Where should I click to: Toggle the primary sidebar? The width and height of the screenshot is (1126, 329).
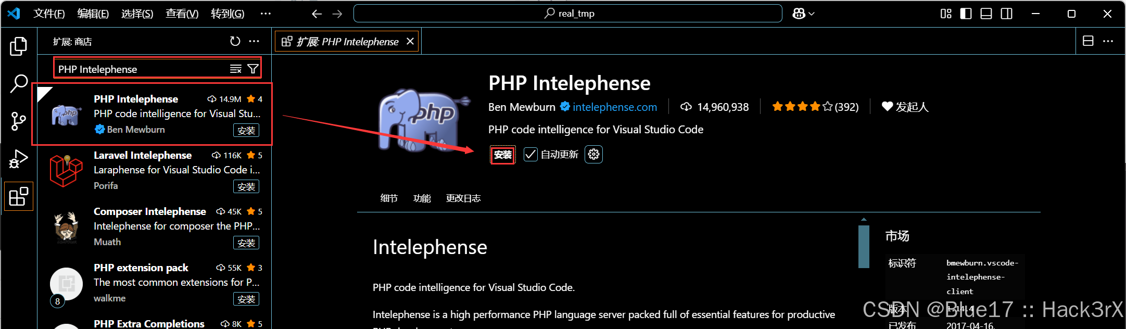[966, 14]
